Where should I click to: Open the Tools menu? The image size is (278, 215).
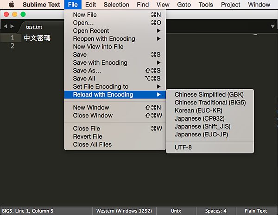click(206, 5)
